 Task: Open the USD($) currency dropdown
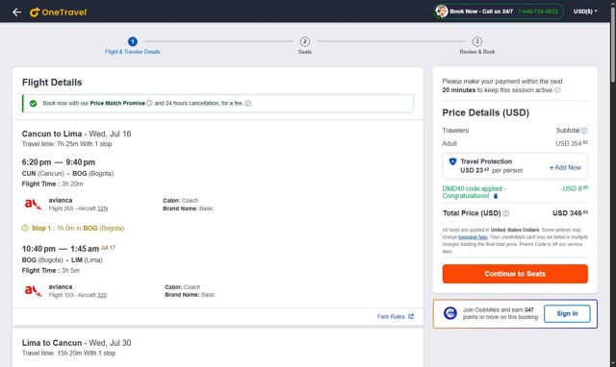pyautogui.click(x=585, y=12)
